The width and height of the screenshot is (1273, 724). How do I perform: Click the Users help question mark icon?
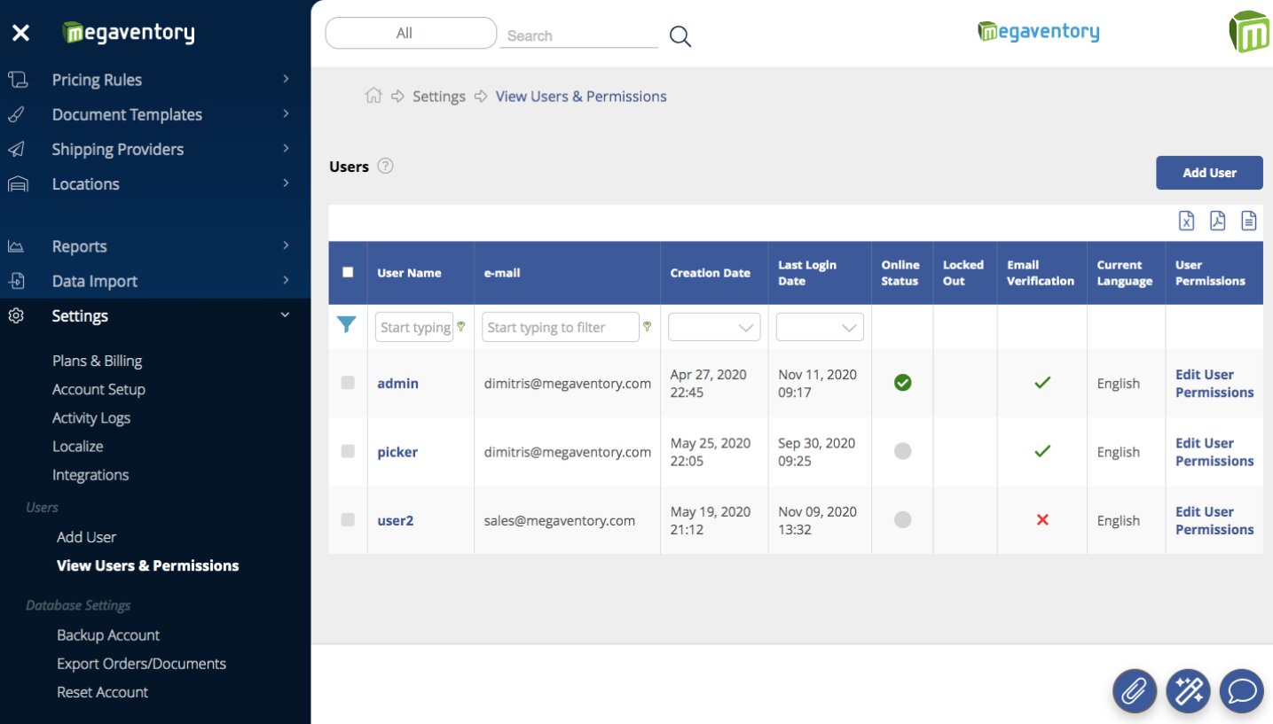tap(385, 166)
